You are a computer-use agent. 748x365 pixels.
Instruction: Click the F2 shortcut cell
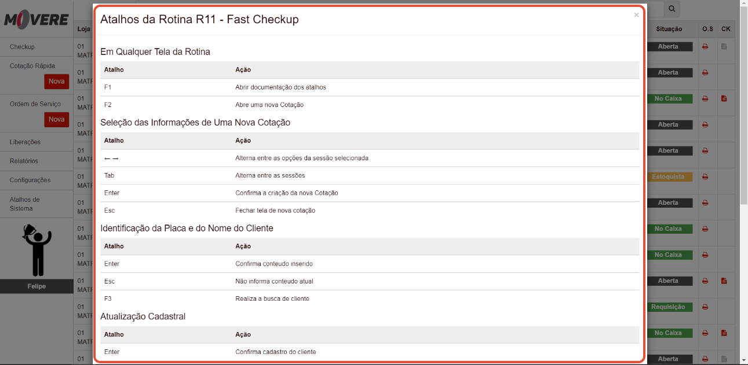pyautogui.click(x=108, y=105)
